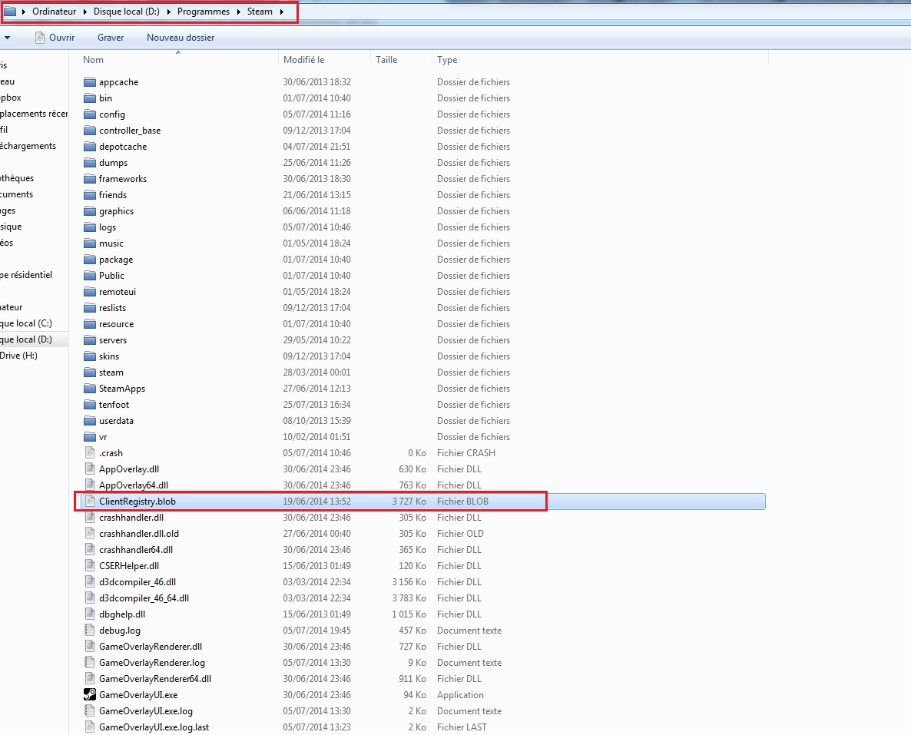
Task: Click the folder icon in address bar
Action: coord(10,11)
